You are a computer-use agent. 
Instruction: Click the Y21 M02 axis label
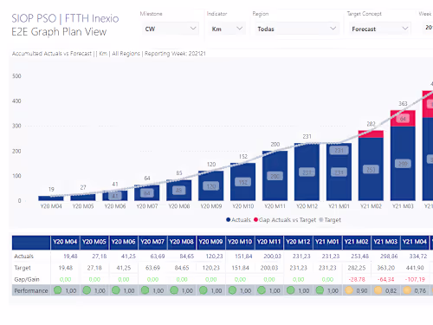(x=371, y=206)
